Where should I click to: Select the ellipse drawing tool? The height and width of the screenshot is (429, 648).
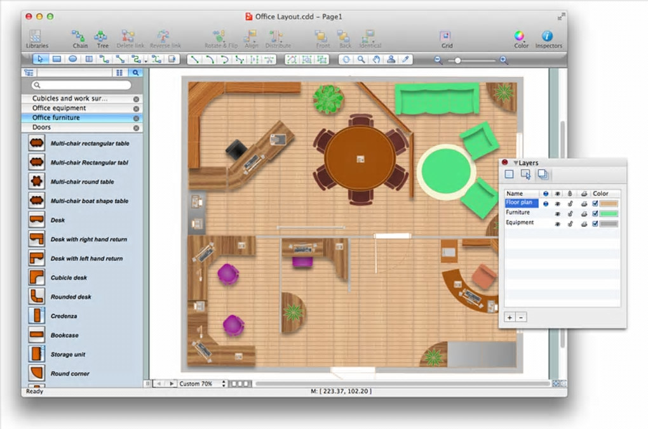pyautogui.click(x=72, y=60)
